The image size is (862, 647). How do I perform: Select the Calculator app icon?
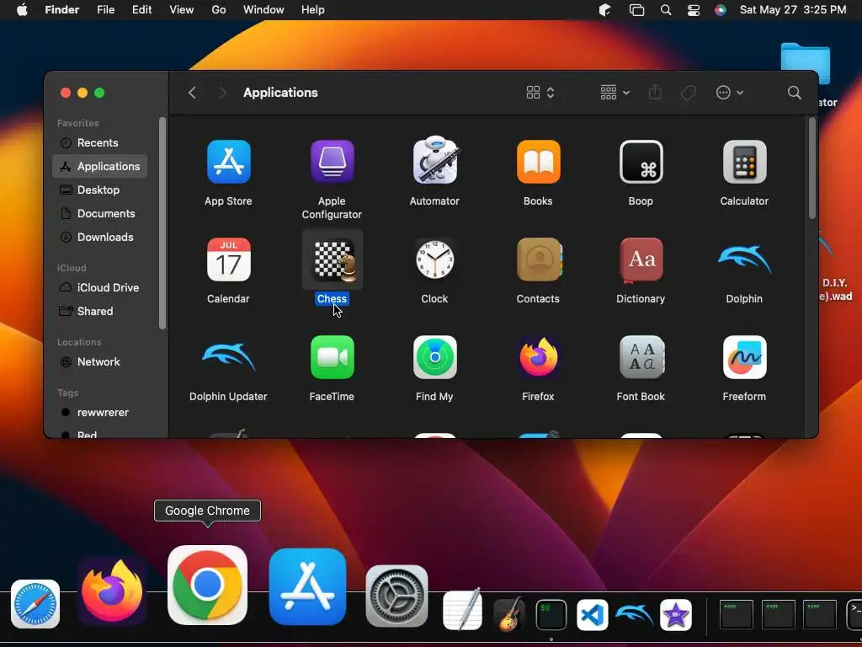[744, 162]
